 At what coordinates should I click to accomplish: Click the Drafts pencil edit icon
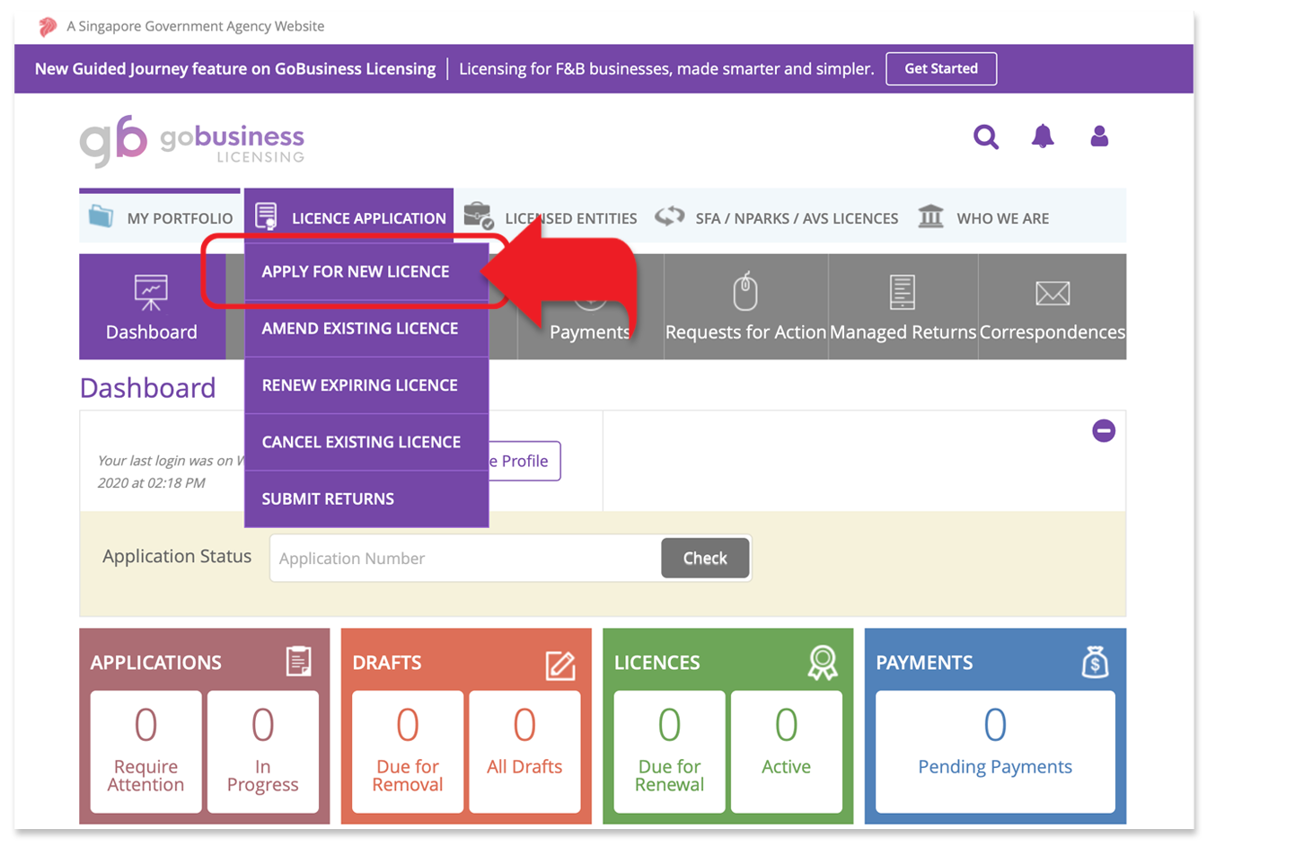(560, 665)
